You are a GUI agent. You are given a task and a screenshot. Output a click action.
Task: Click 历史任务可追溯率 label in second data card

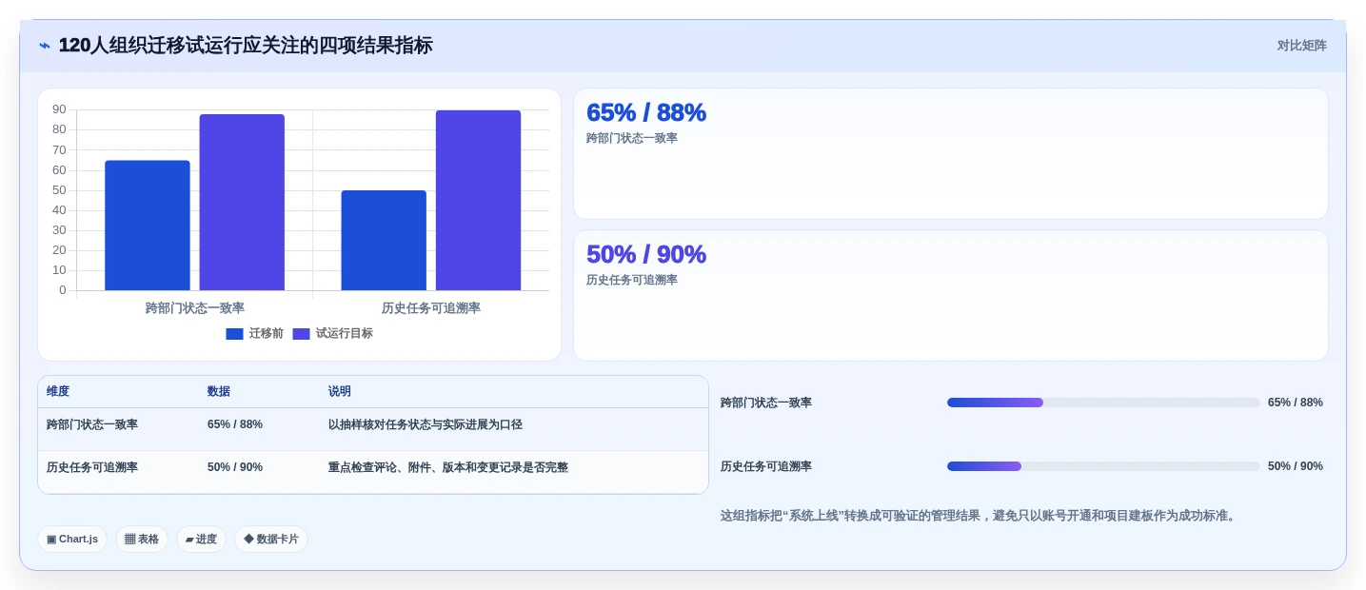632,280
